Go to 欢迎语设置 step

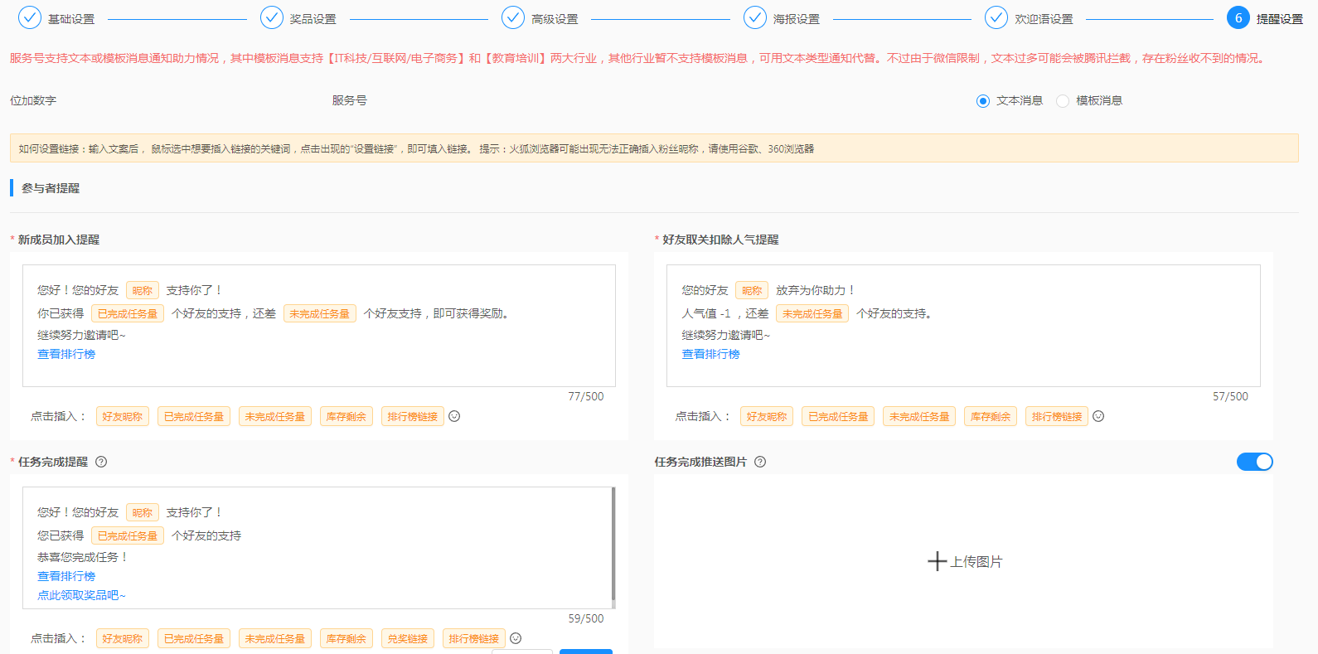1044,19
